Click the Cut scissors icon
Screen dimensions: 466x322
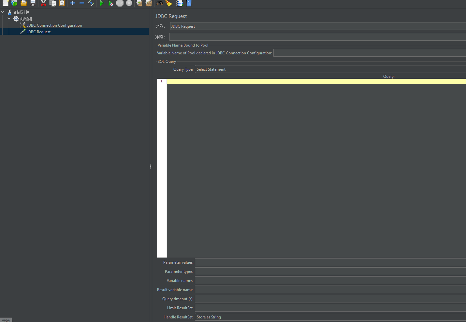(x=43, y=3)
